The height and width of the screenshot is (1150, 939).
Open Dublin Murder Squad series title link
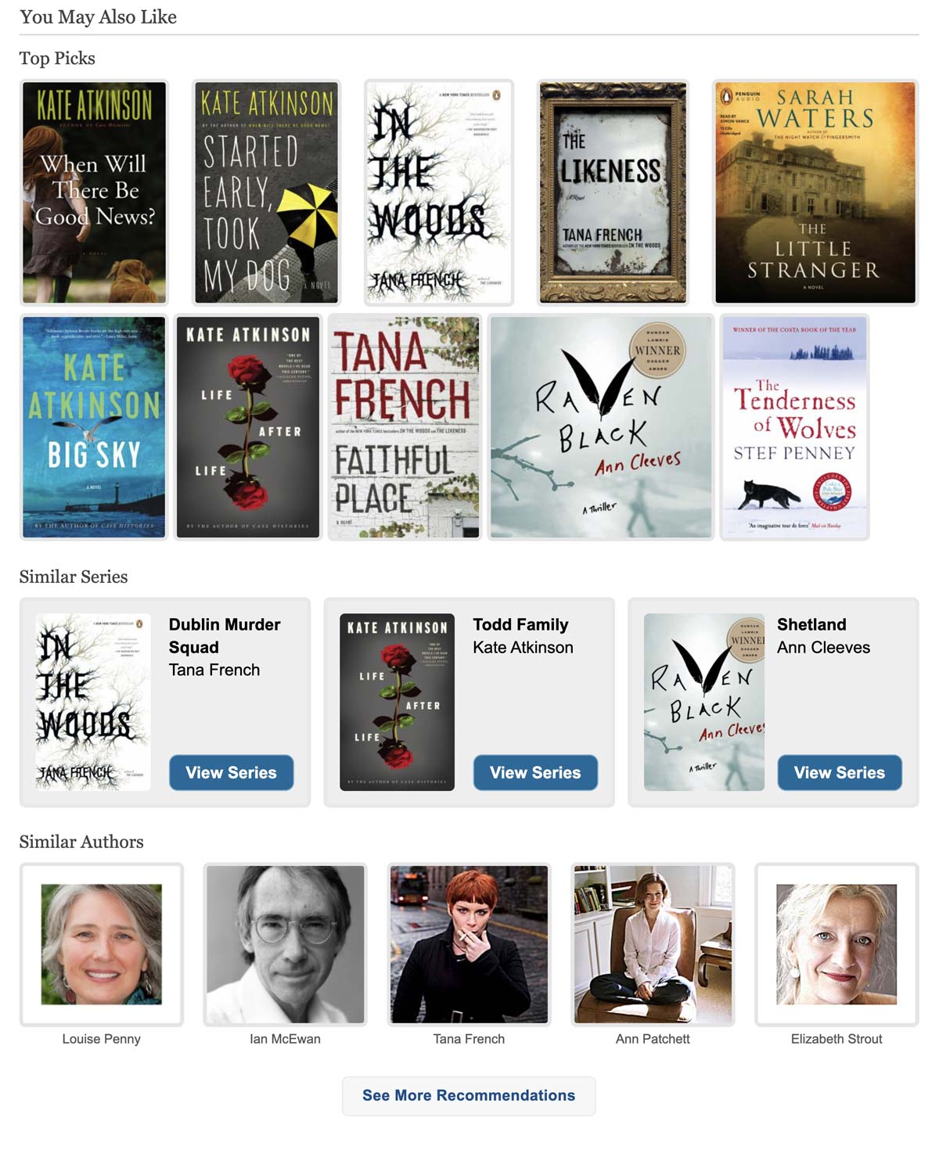click(x=225, y=636)
